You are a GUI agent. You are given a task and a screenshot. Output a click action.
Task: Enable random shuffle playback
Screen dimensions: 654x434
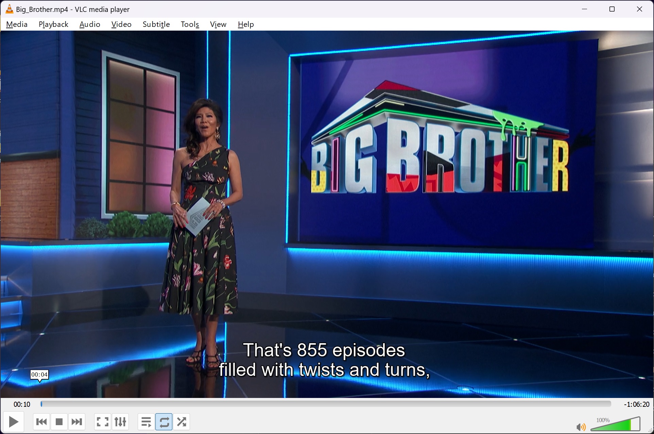click(182, 422)
